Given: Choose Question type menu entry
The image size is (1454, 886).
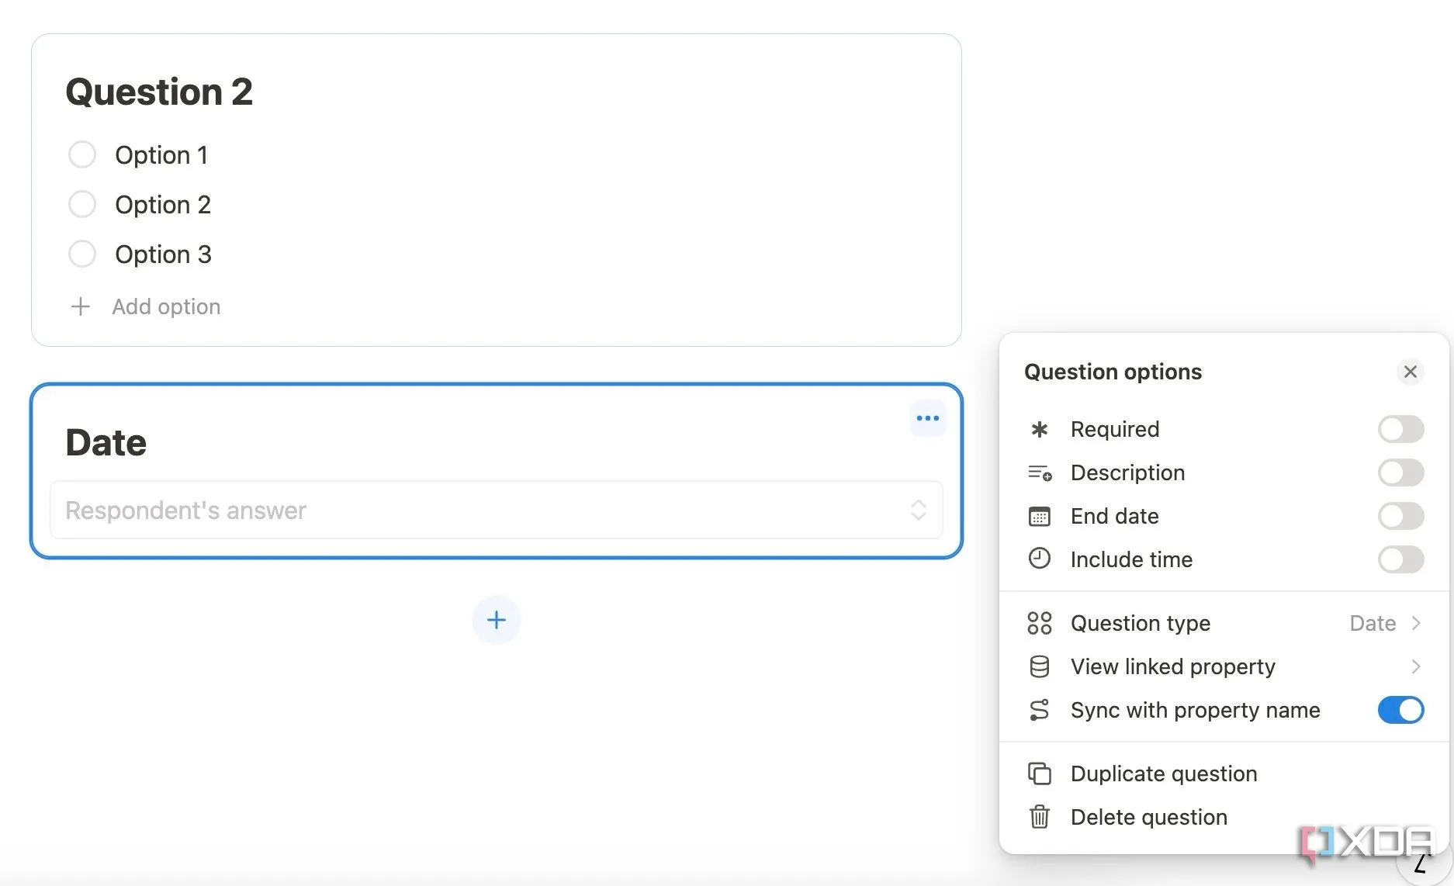Looking at the screenshot, I should coord(1224,623).
